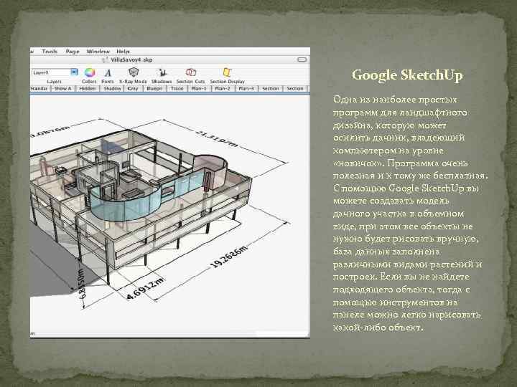The image size is (517, 387).
Task: Click the Google SketchUp slide title
Action: 407,75
